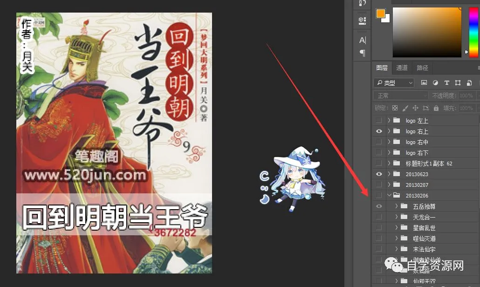Open the 类型 layer filter dropdown

394,82
